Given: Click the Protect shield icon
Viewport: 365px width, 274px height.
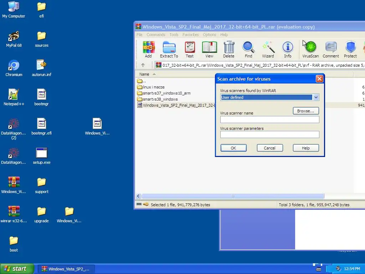Looking at the screenshot, I should 350,49.
